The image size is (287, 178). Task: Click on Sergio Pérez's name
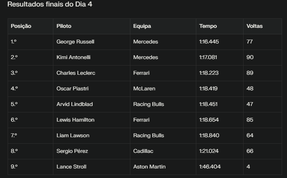point(72,151)
